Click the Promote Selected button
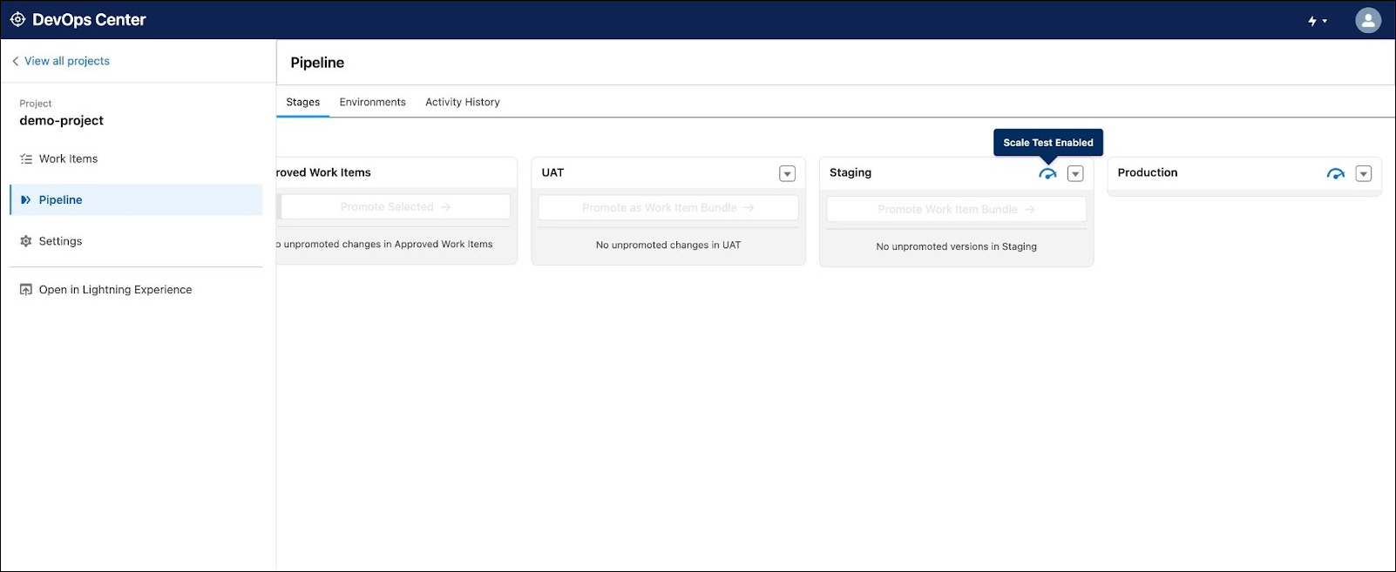 pyautogui.click(x=395, y=207)
